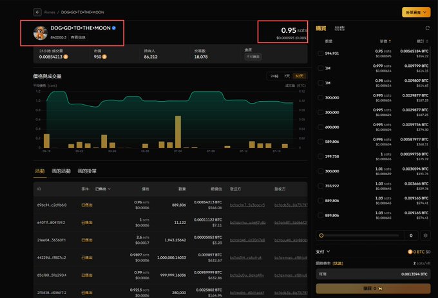Screen dimensions: 438x298
Task: Sort order list by unit price column
Action: click(385, 41)
